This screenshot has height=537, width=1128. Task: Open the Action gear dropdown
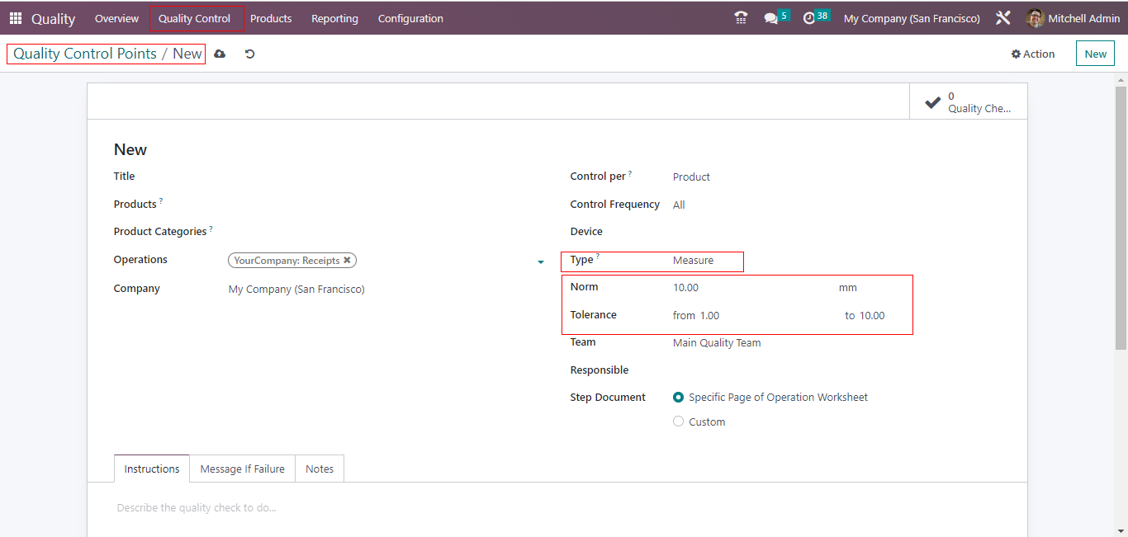(1033, 54)
